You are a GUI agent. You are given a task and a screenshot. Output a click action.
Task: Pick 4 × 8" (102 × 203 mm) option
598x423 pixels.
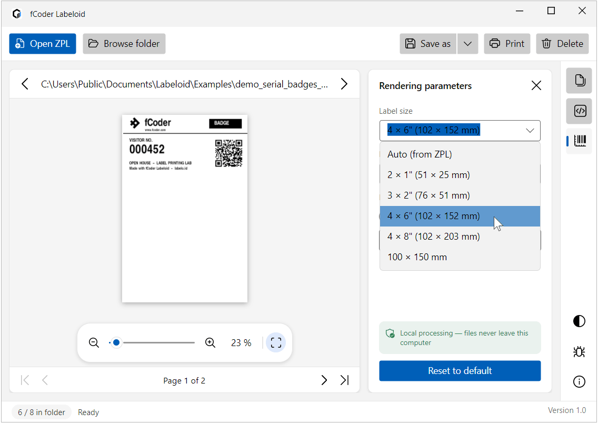pyautogui.click(x=460, y=237)
